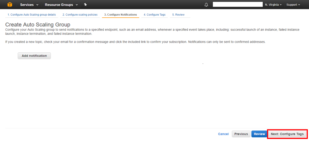Proceed with Next: Configure Tags button

tap(287, 134)
